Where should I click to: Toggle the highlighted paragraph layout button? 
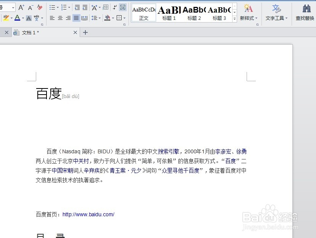click(x=123, y=8)
